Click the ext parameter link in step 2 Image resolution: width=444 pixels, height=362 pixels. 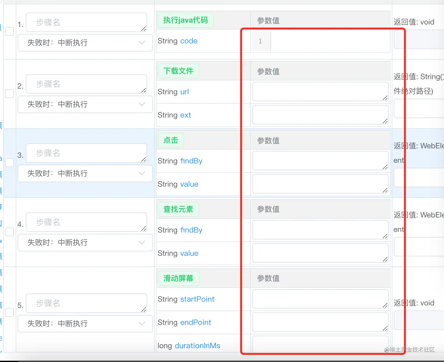[185, 115]
